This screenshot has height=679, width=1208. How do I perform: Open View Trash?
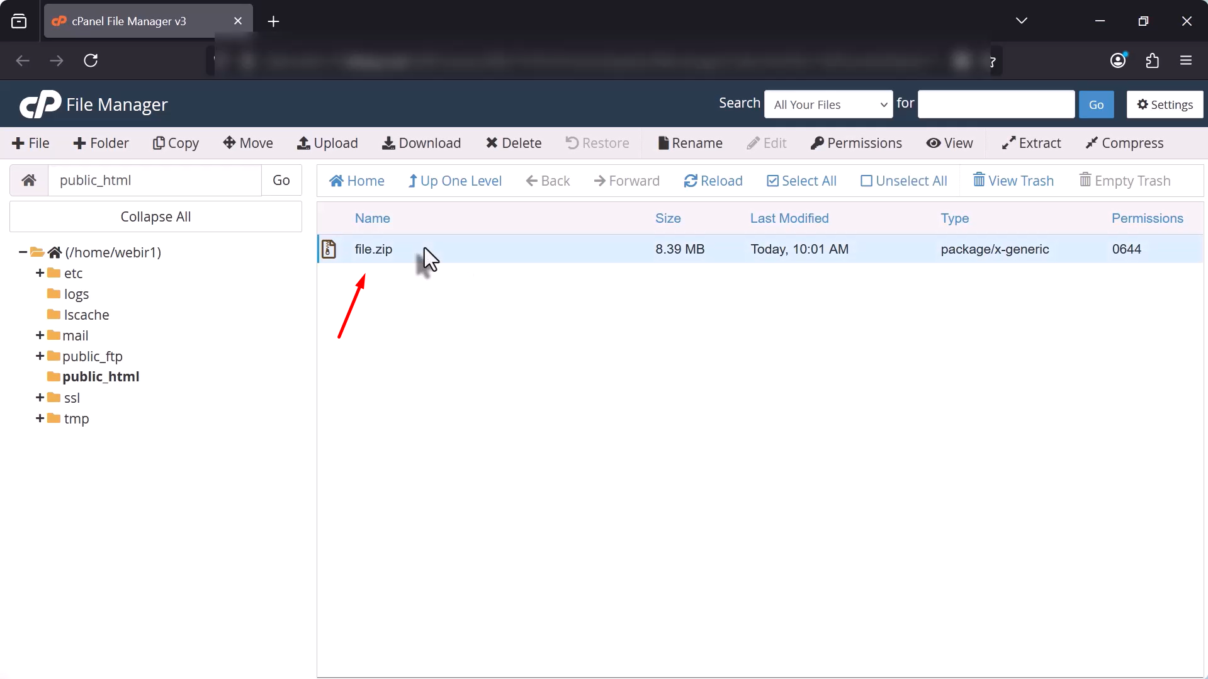1013,181
